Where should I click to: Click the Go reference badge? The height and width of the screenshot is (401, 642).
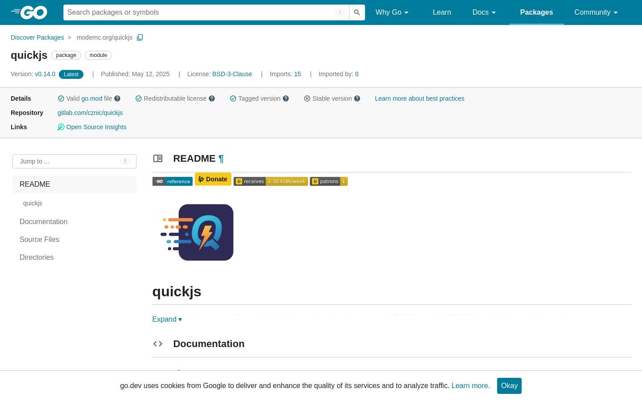coord(173,181)
